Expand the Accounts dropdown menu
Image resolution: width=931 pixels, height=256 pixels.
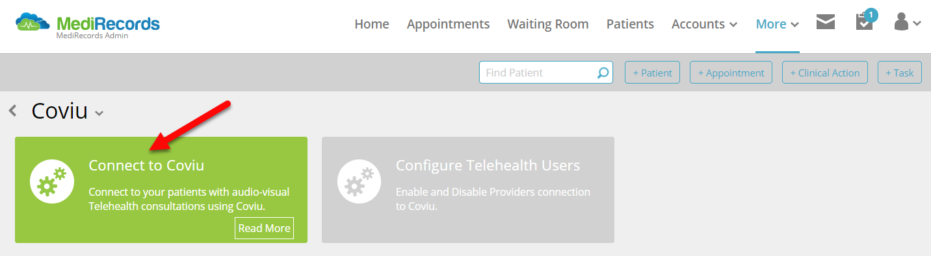[x=704, y=24]
